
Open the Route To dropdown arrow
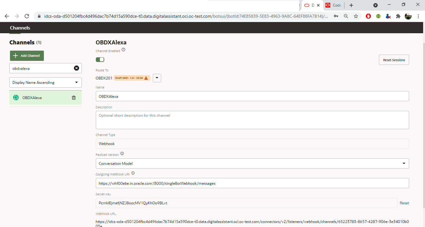point(157,78)
